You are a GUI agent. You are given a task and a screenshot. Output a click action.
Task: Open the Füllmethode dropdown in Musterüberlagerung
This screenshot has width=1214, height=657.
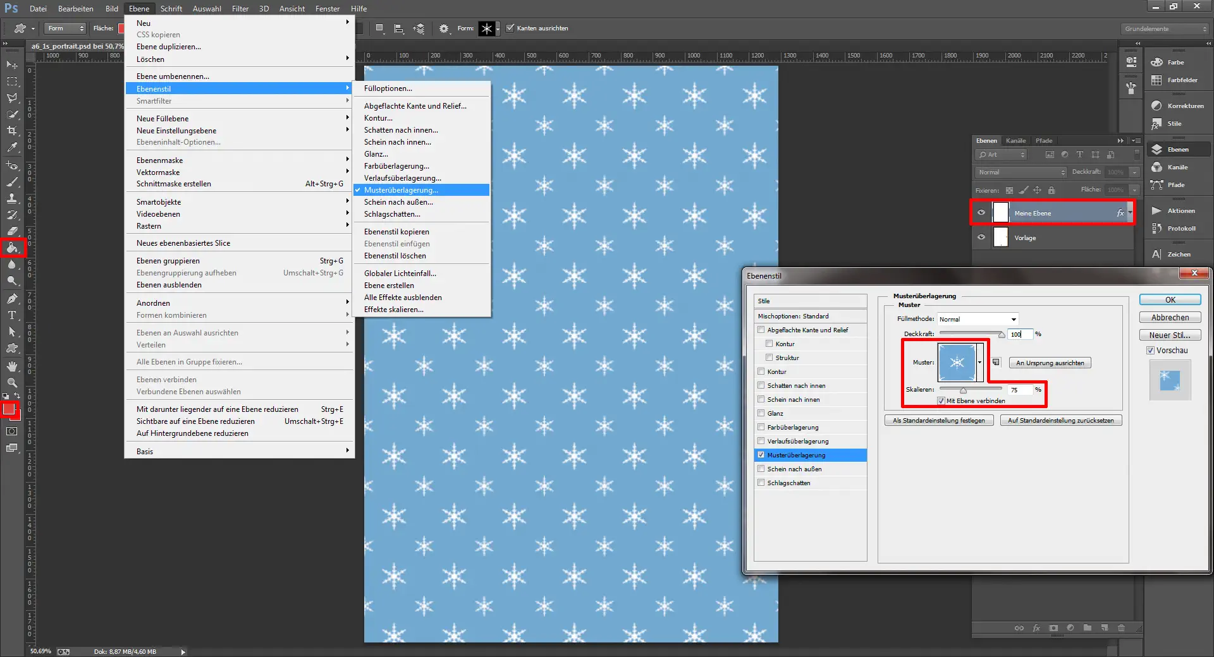[977, 319]
